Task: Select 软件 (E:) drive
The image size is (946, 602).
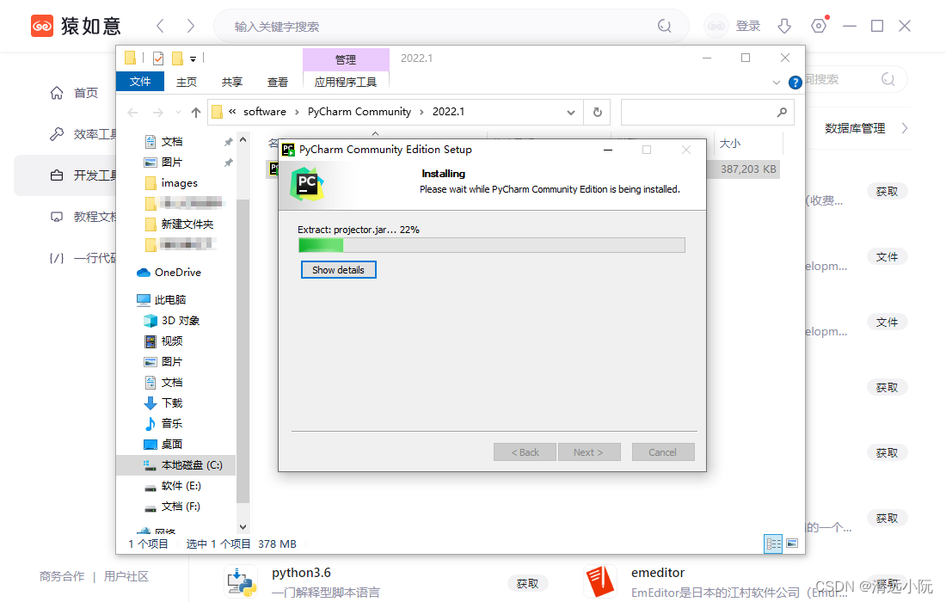Action: [x=181, y=486]
